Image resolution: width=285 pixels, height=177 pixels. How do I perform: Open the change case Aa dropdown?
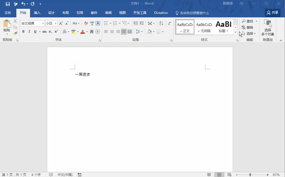[76, 23]
